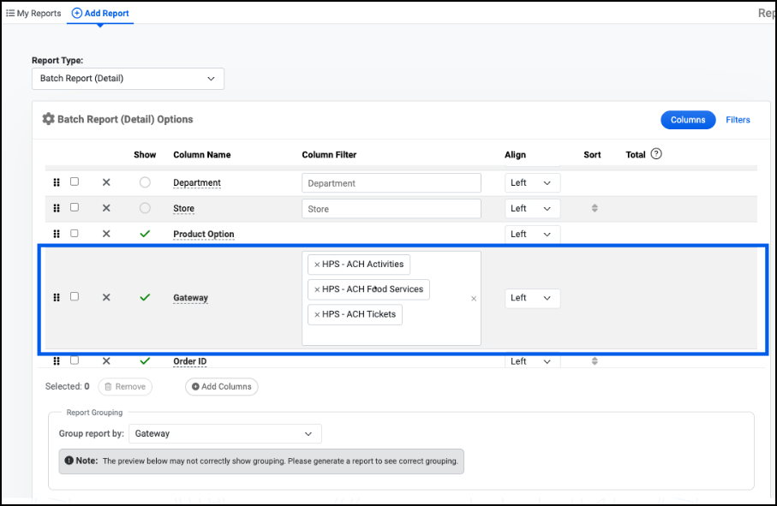The width and height of the screenshot is (777, 506).
Task: Click the sort arrows in Store row
Action: (x=595, y=209)
